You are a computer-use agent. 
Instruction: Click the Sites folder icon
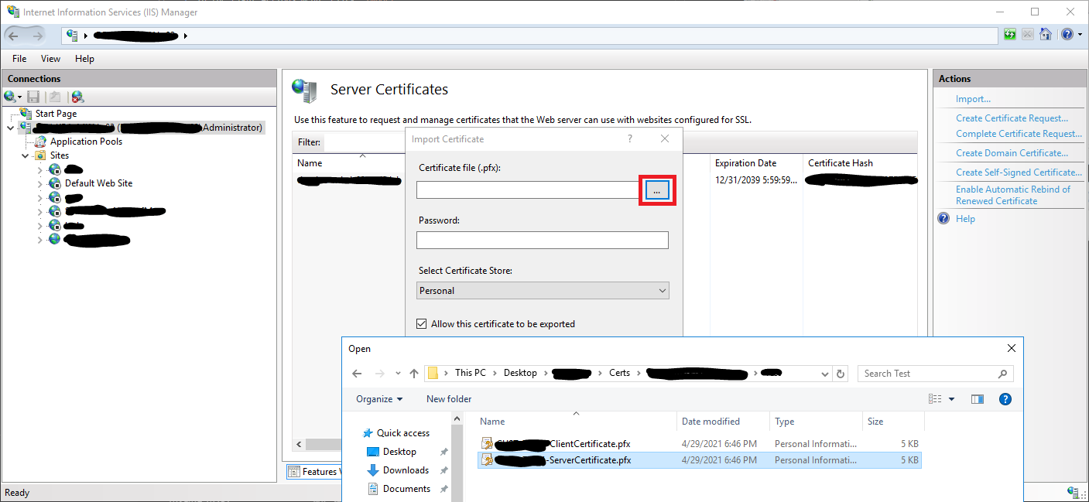[40, 155]
